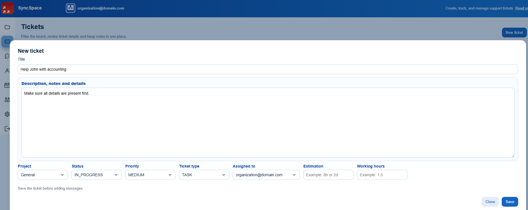Click the Worklog hours field label

371,166
